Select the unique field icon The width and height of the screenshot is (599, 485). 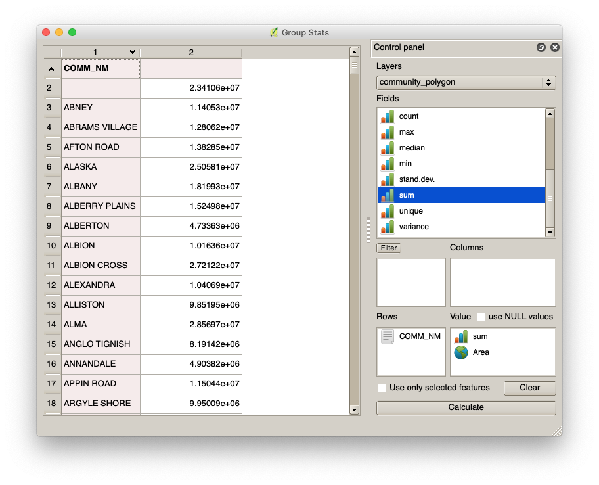[388, 211]
